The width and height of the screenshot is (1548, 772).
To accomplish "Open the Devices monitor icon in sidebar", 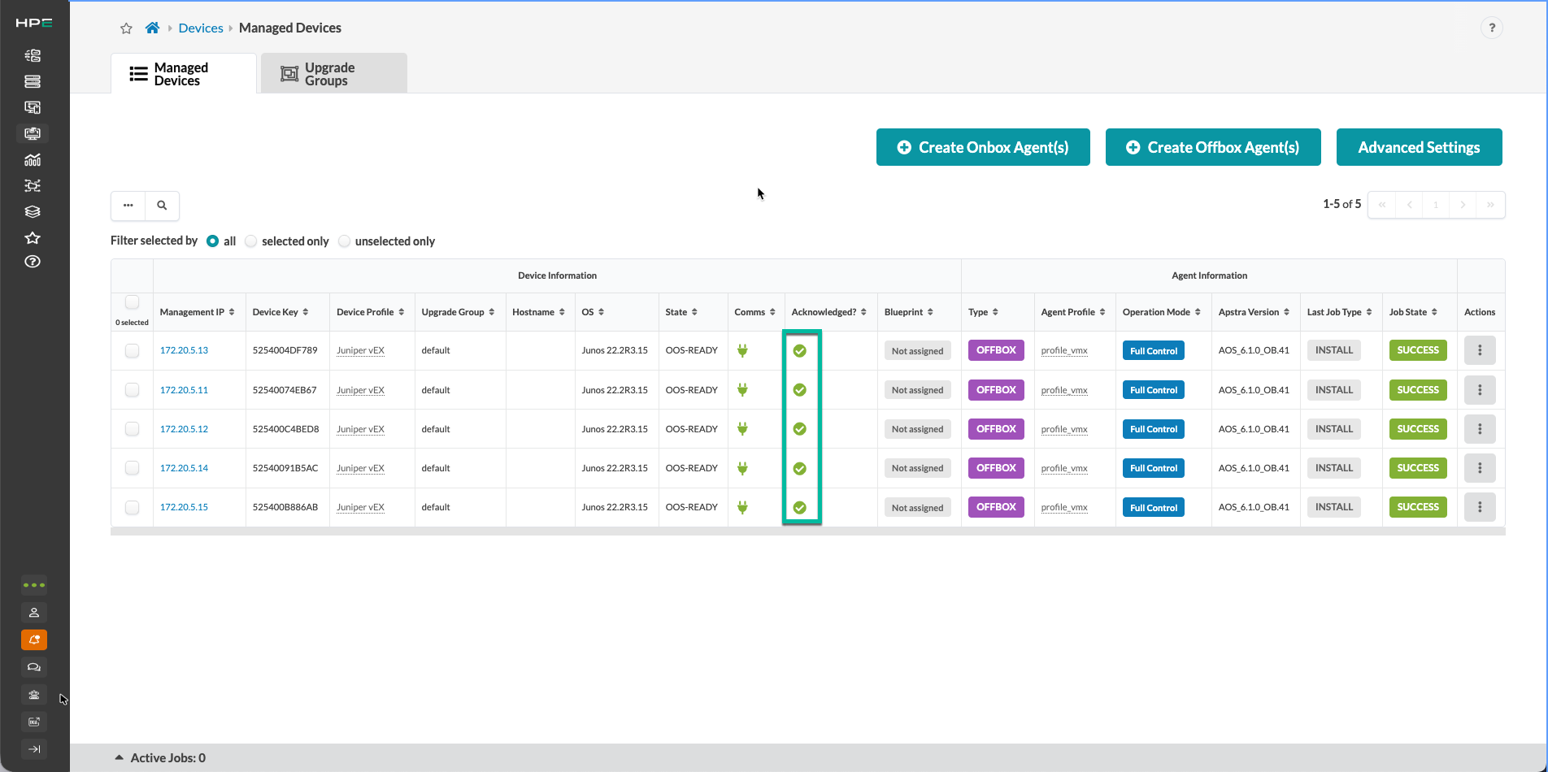I will 33,133.
